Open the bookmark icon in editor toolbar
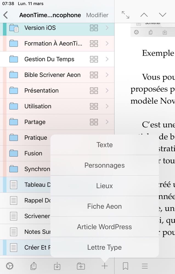 click(125, 266)
